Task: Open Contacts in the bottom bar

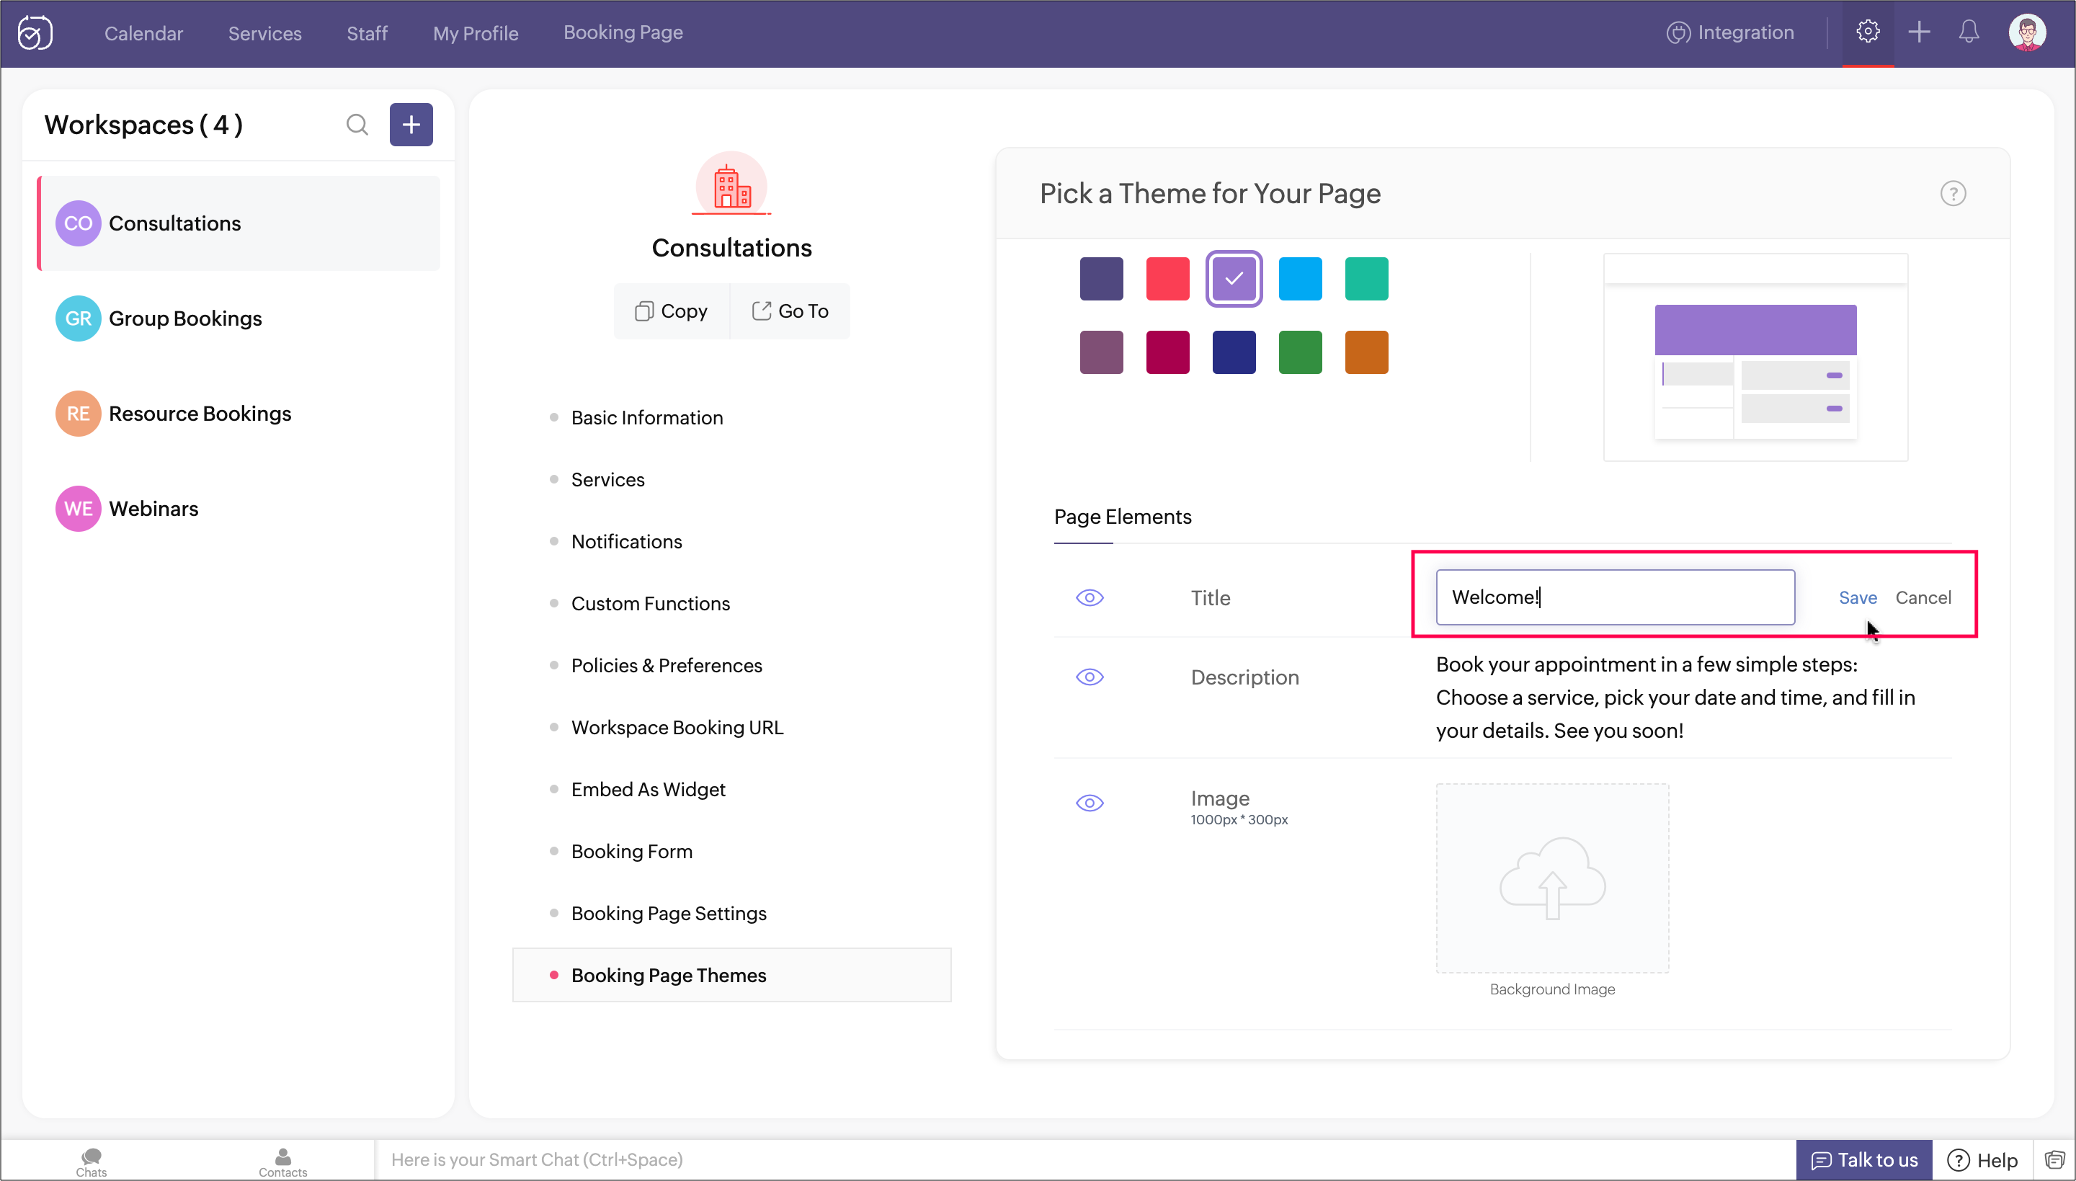Action: tap(282, 1161)
